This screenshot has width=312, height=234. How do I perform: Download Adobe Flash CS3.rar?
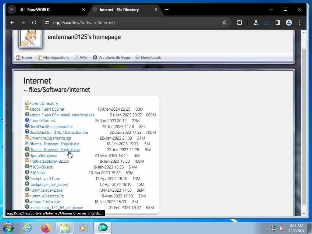pos(47,109)
